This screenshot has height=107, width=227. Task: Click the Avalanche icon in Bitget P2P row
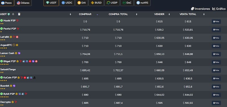point(36,61)
